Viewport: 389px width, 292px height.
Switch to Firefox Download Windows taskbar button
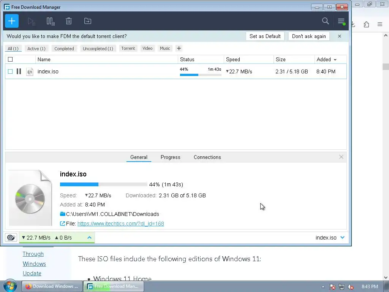[52, 286]
